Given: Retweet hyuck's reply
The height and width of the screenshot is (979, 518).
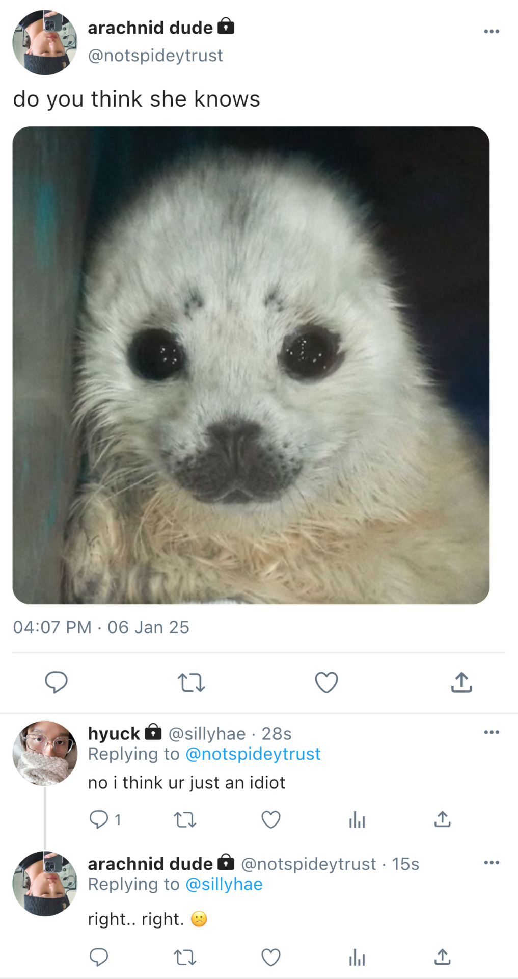Looking at the screenshot, I should click(x=185, y=819).
